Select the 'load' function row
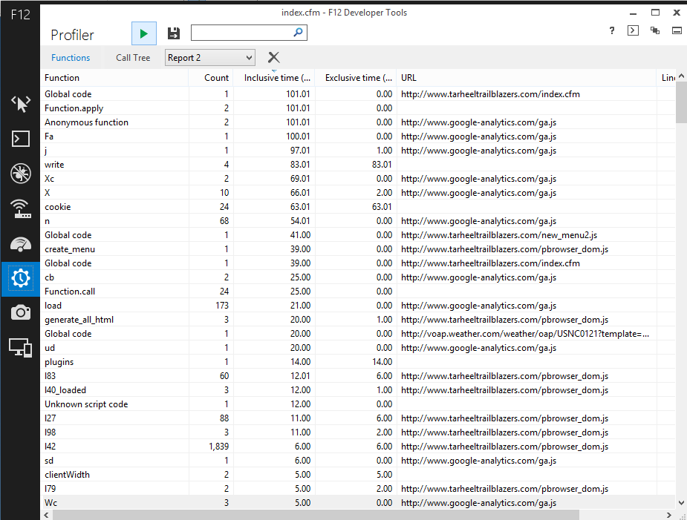 click(359, 306)
